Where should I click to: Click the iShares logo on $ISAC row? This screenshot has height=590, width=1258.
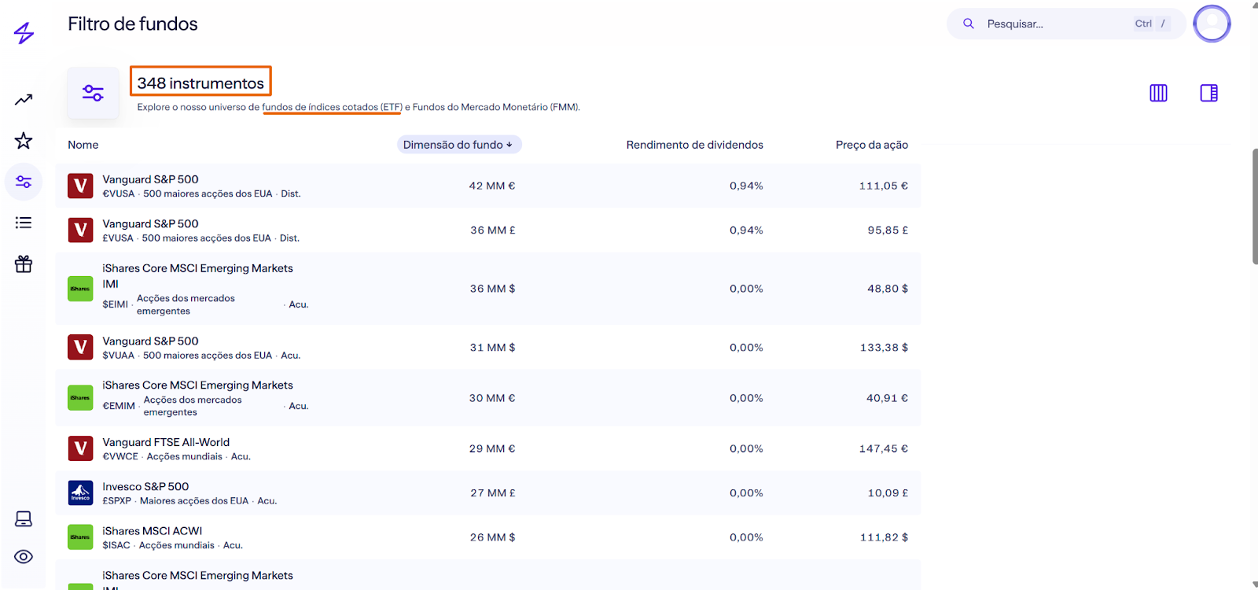tap(80, 537)
